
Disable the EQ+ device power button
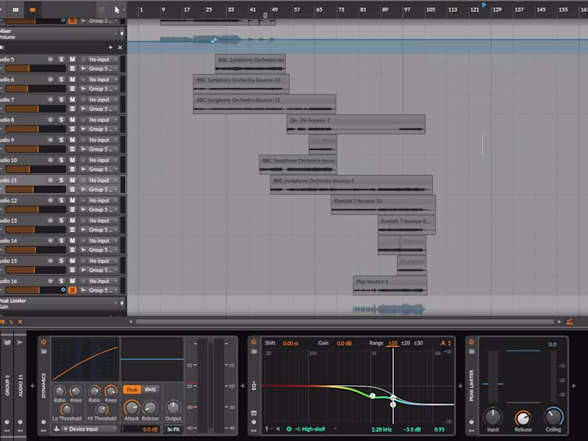point(254,342)
